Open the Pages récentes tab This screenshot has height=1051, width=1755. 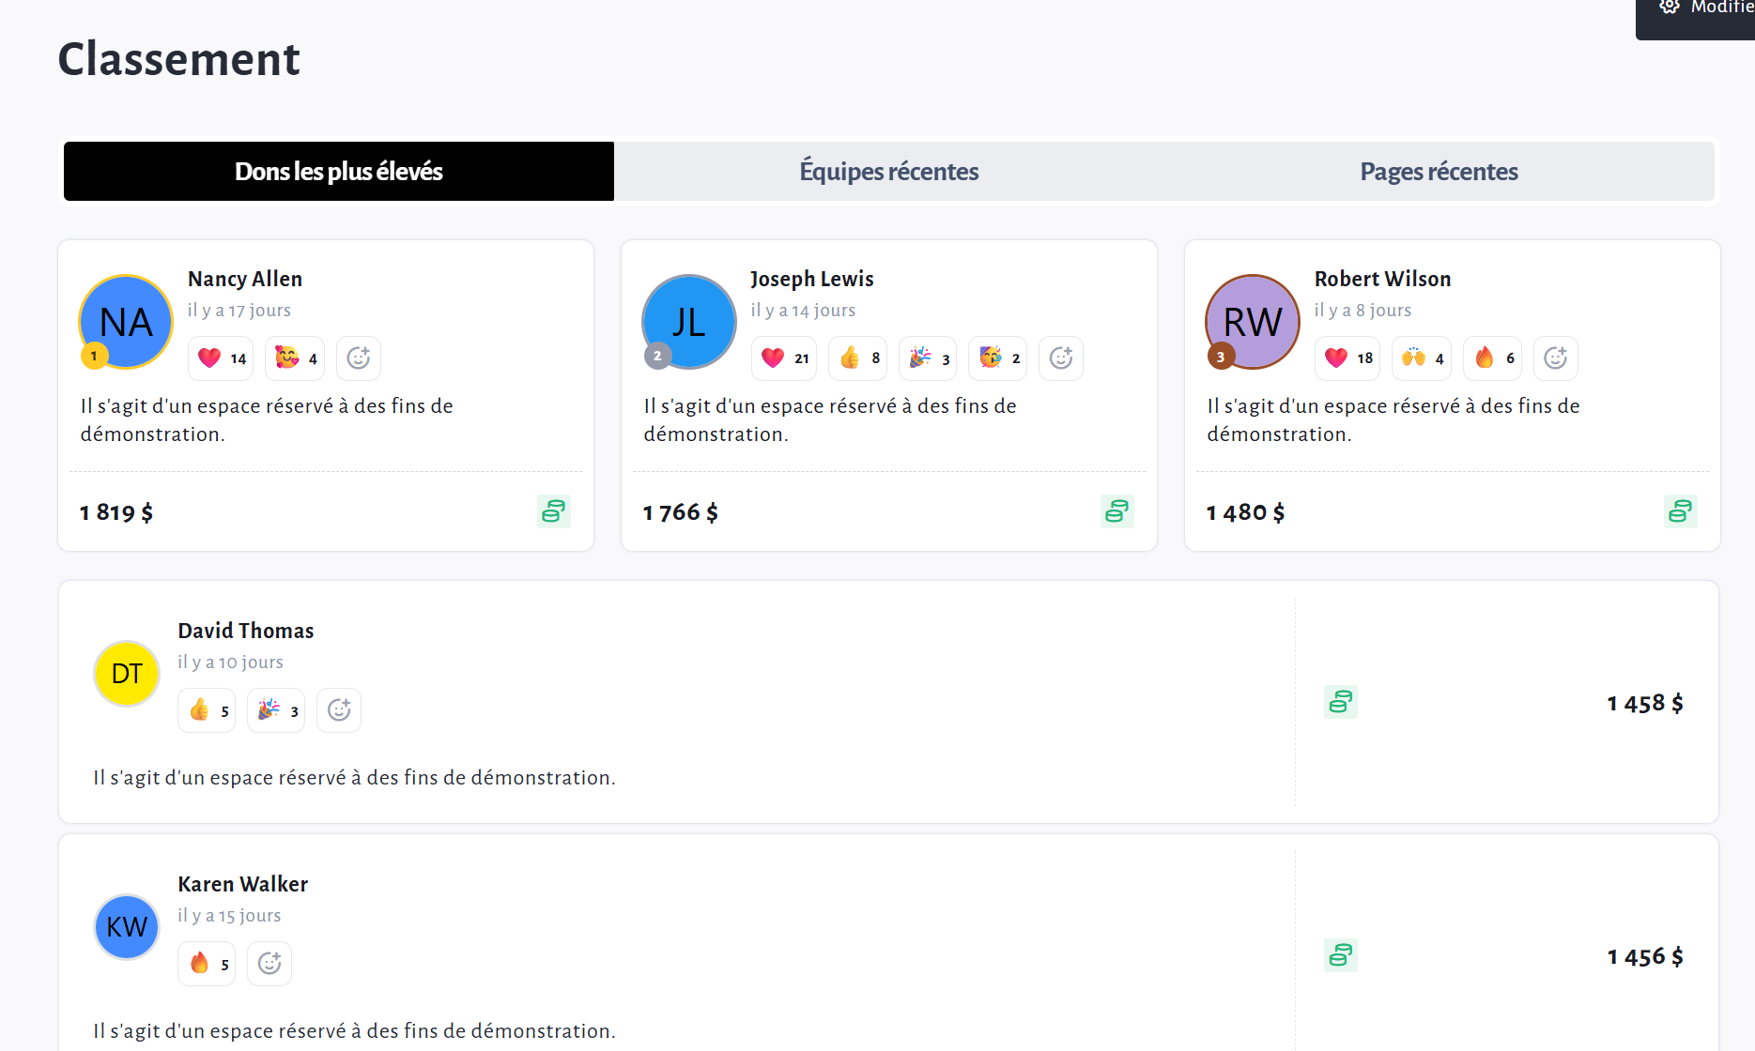pos(1439,172)
